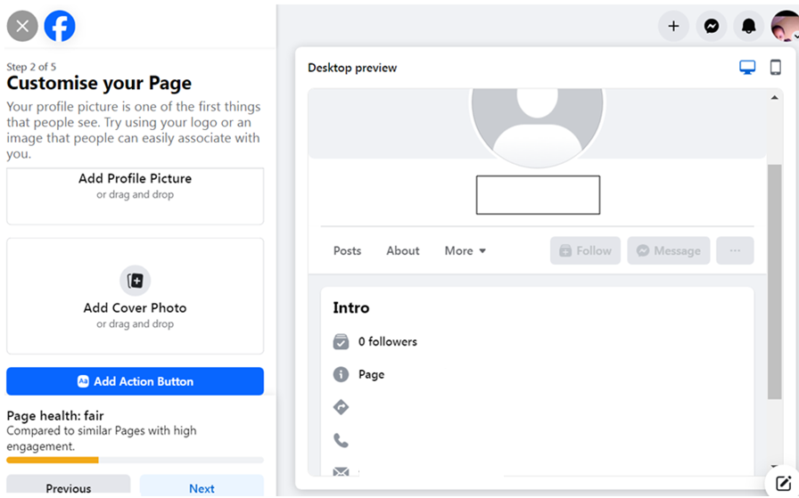Click the empty page name box
Image resolution: width=799 pixels, height=498 pixels.
(x=538, y=195)
